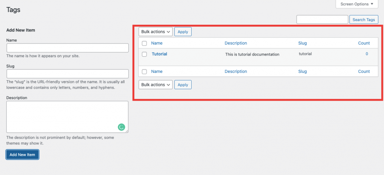Expand the Screen Options panel
This screenshot has width=384, height=175.
pyautogui.click(x=357, y=4)
